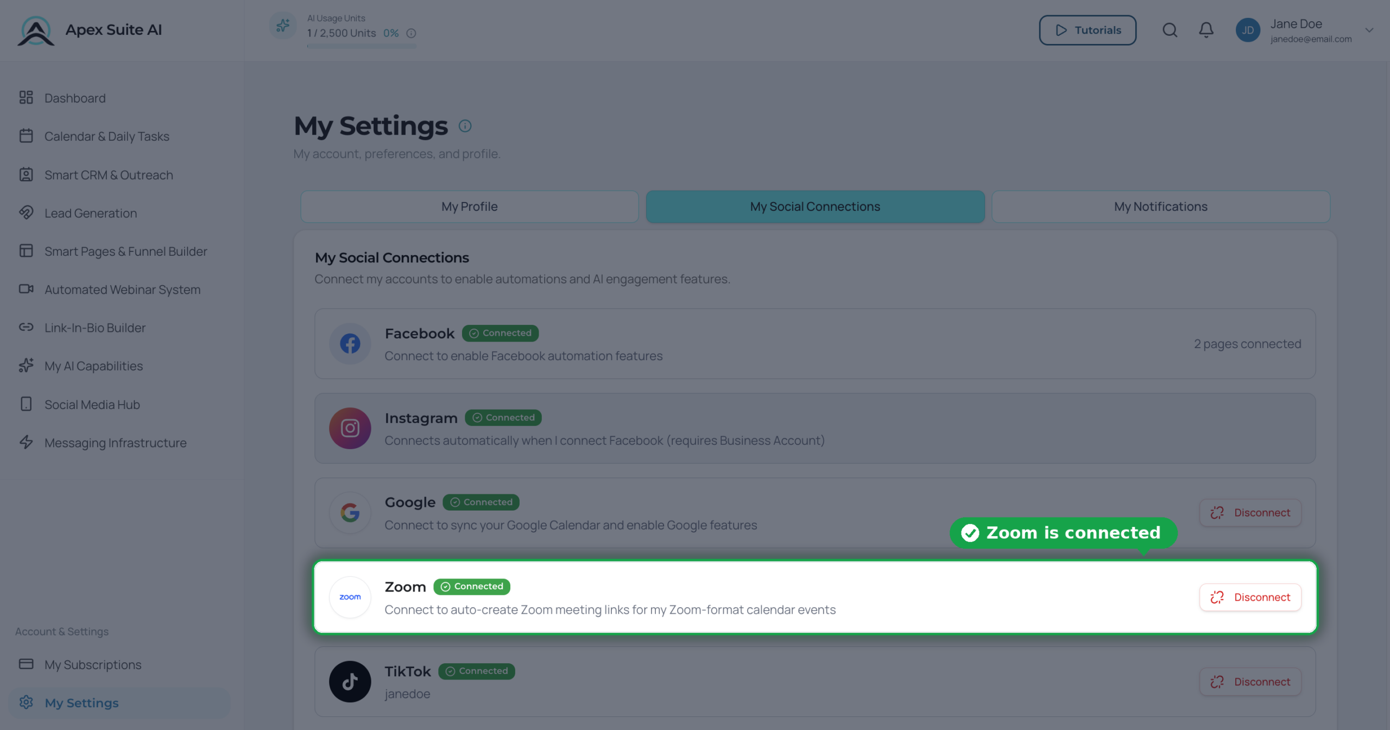The width and height of the screenshot is (1390, 730).
Task: Open the notifications bell
Action: (x=1206, y=30)
